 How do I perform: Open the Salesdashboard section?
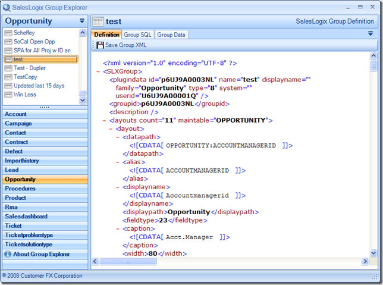point(45,217)
